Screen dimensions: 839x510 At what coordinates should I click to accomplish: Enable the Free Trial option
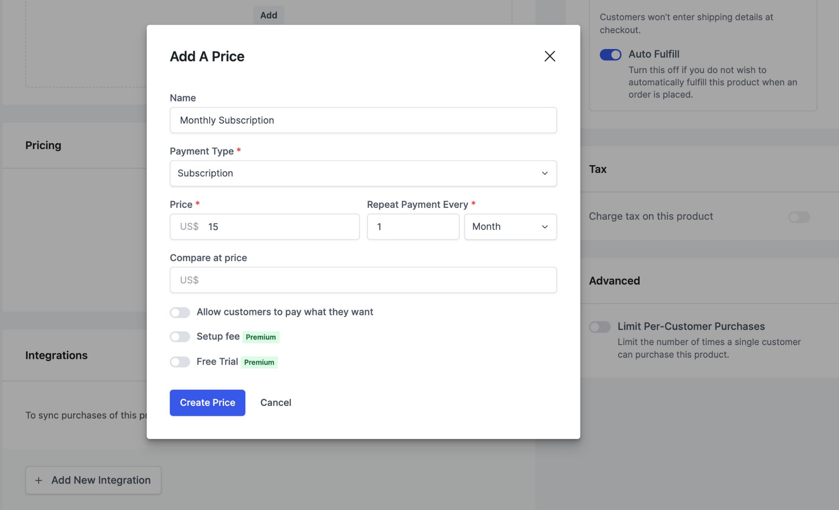(x=180, y=362)
